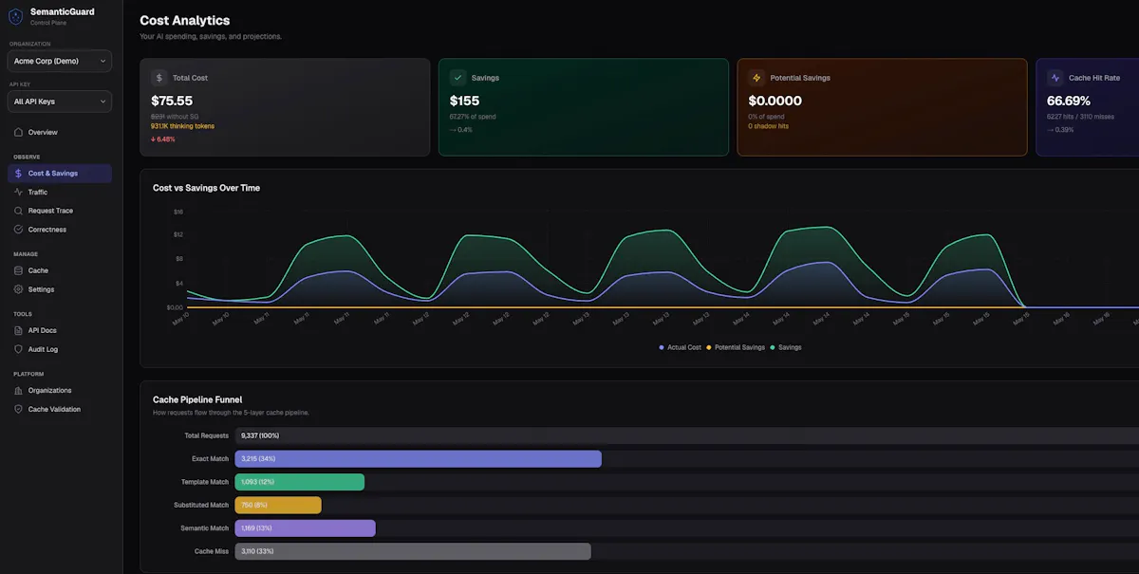Viewport: 1139px width, 574px height.
Task: Click the dollar icon next to Cost & Savings
Action: [19, 174]
